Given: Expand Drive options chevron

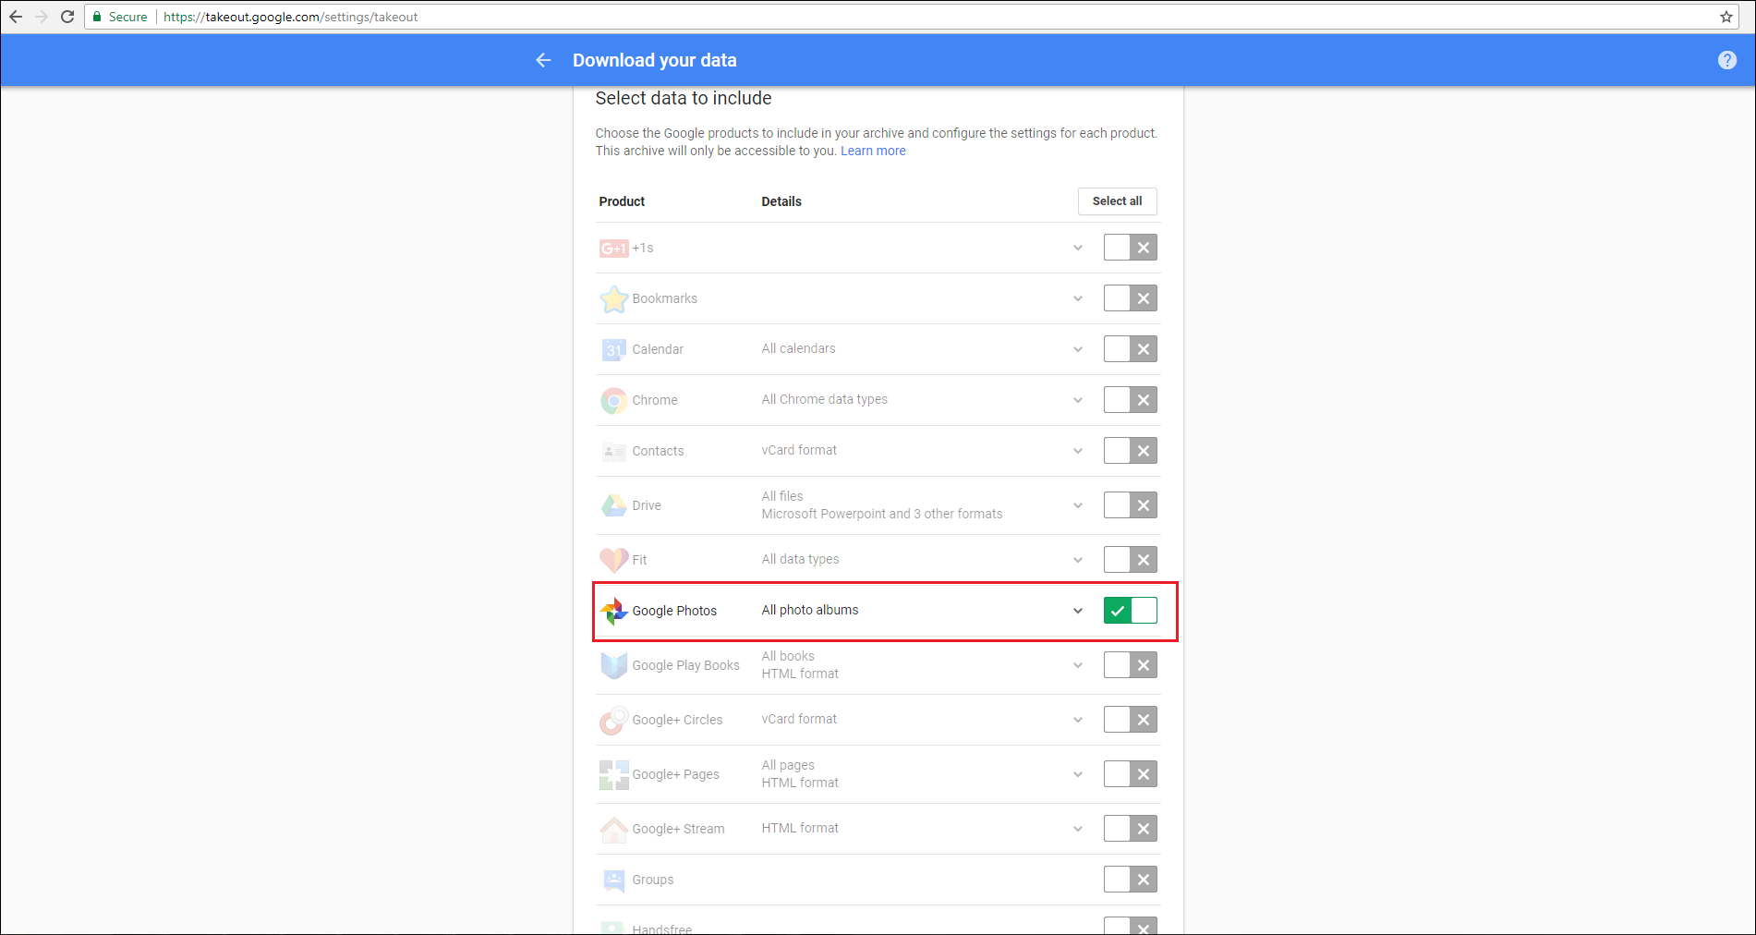Looking at the screenshot, I should pyautogui.click(x=1078, y=505).
